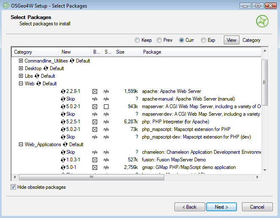Proceed with the Next button
280x218 pixels.
click(x=221, y=207)
